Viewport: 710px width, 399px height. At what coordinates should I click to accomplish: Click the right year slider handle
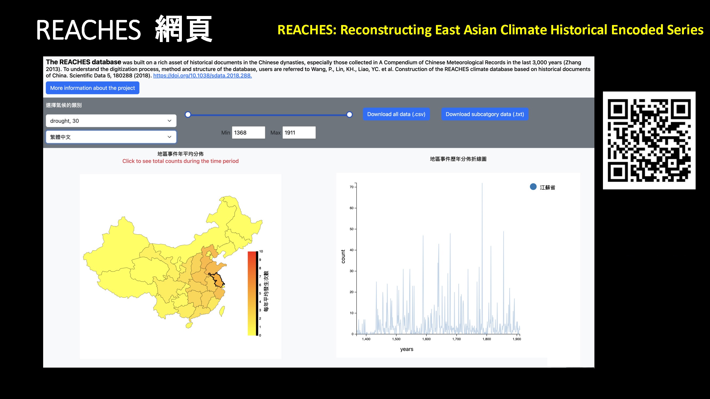(349, 115)
